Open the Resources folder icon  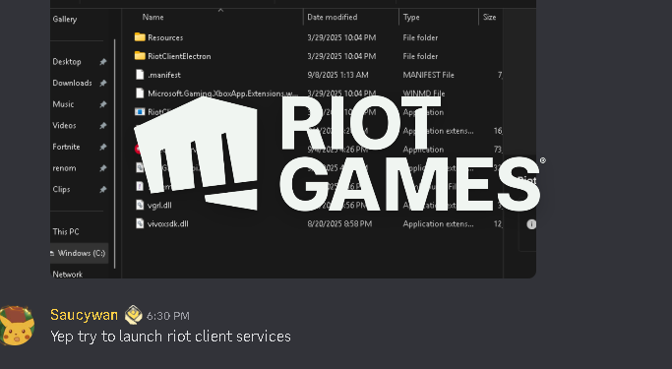140,37
